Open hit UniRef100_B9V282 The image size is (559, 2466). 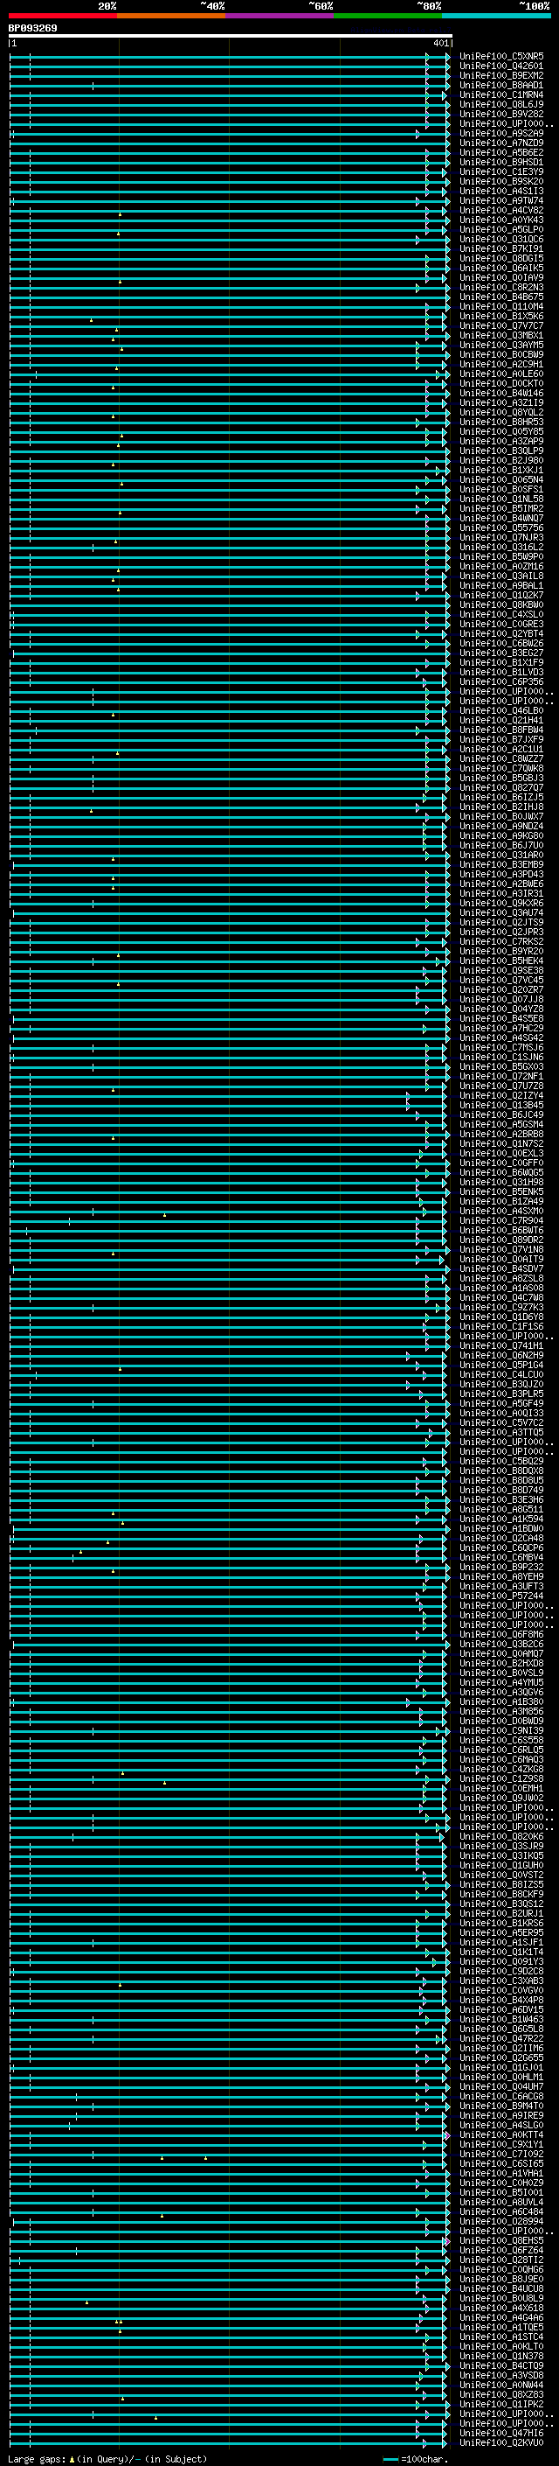[501, 114]
